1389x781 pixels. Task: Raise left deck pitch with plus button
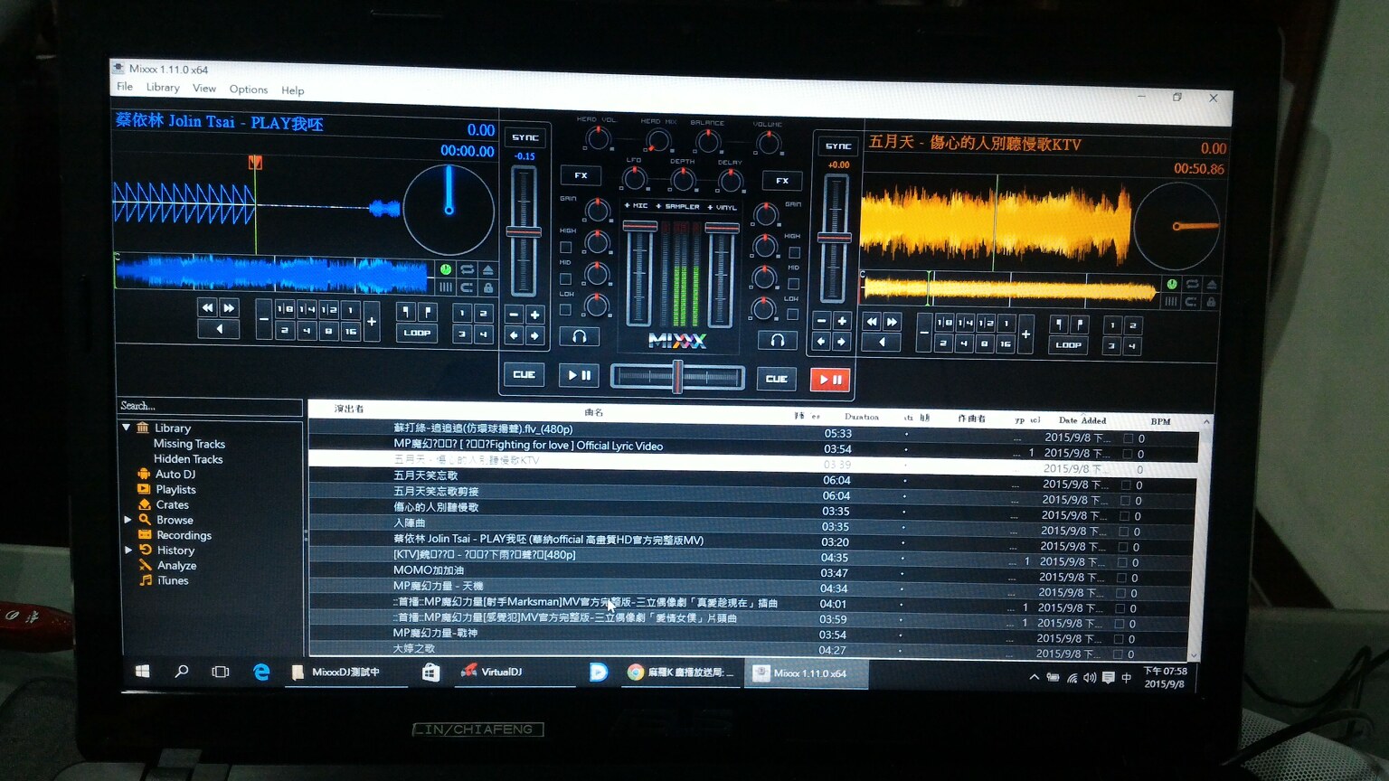click(534, 315)
